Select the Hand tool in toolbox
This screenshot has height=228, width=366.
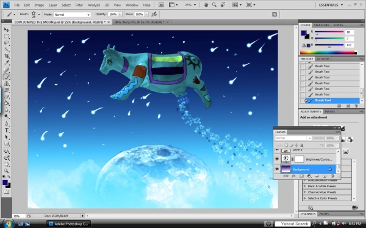point(7,165)
